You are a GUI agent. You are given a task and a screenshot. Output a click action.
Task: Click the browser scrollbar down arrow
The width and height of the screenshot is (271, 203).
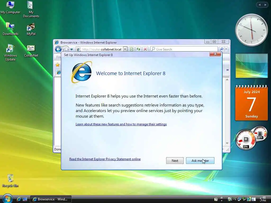point(227,143)
